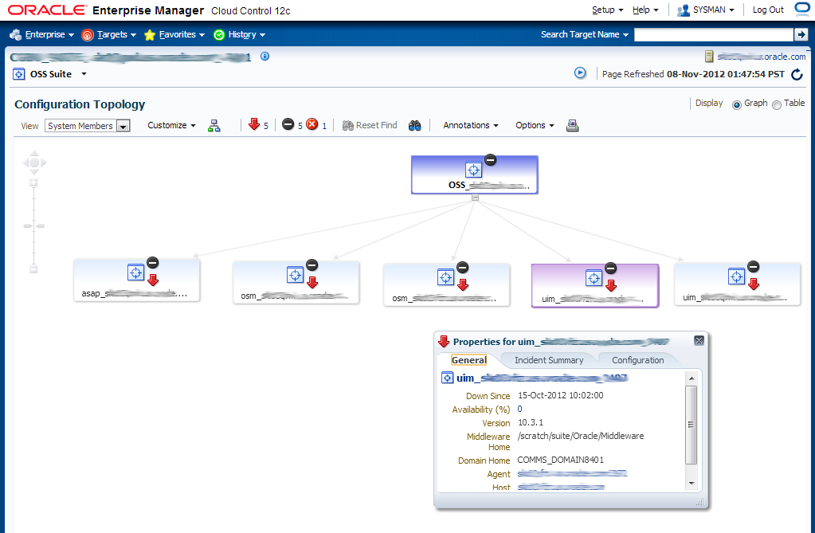Click the down arrow on second osm_ node
The height and width of the screenshot is (533, 815).
point(463,284)
